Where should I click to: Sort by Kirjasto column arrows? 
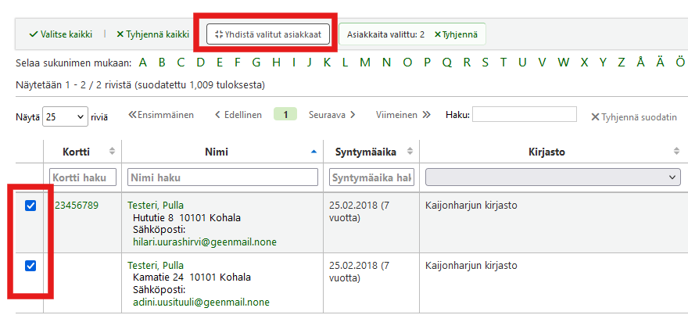[677, 151]
